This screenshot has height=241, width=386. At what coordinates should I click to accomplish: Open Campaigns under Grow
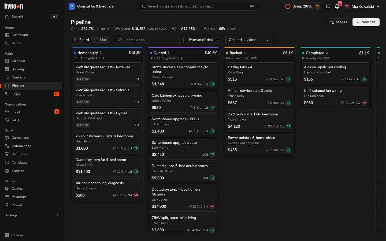32,138
